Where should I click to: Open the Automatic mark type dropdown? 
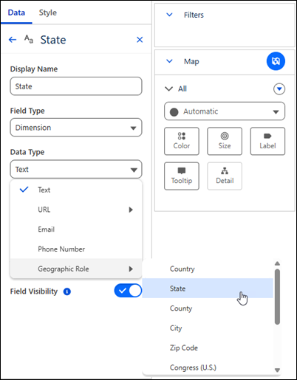(225, 111)
